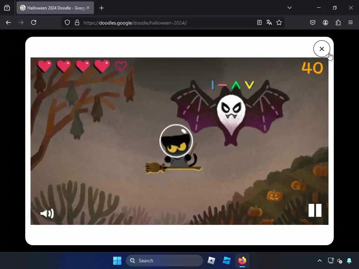Viewport: 359px width, 269px height.
Task: Pause the Halloween game
Action: point(315,210)
